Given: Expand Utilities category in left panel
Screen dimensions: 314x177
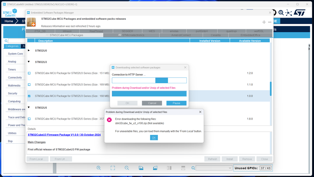Looking at the screenshot, I should pyautogui.click(x=12, y=133).
